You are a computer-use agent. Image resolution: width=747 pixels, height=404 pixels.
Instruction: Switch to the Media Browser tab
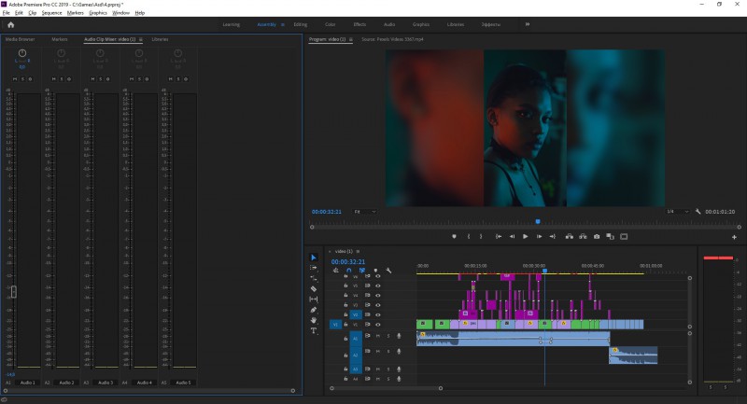21,40
